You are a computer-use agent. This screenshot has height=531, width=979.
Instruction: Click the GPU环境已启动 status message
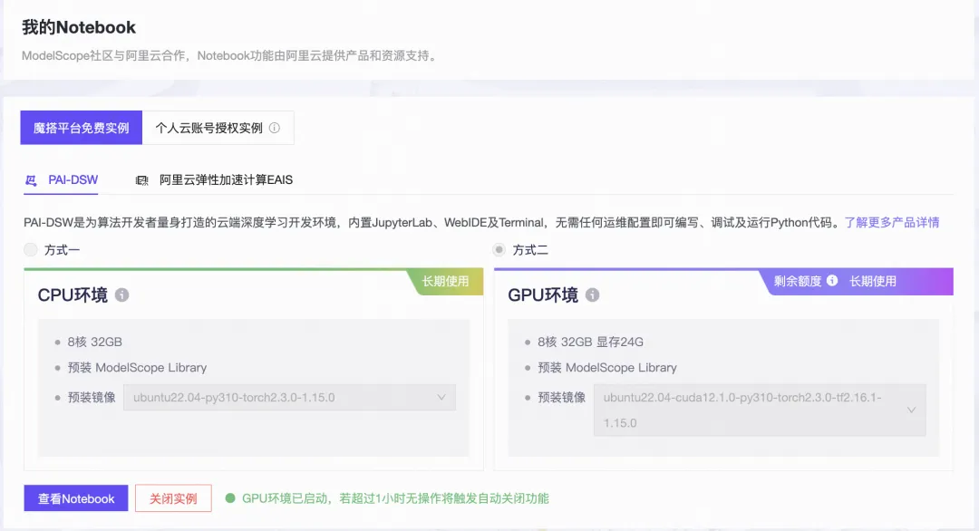[x=395, y=498]
